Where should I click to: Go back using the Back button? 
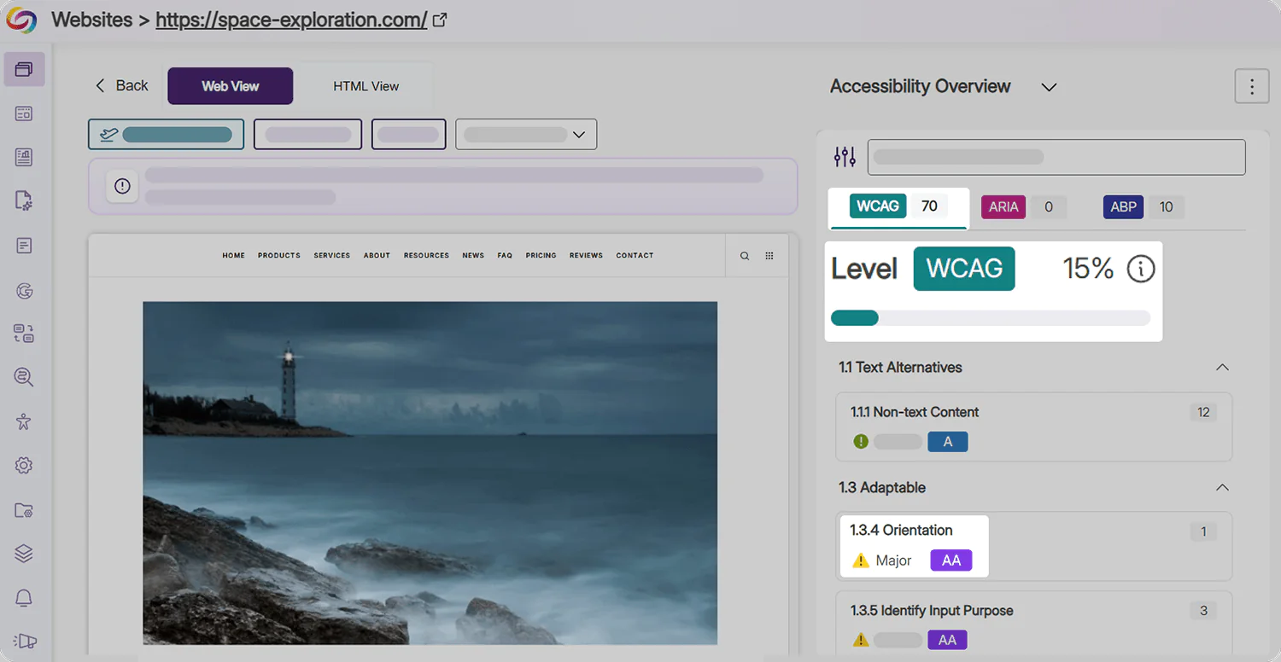121,85
